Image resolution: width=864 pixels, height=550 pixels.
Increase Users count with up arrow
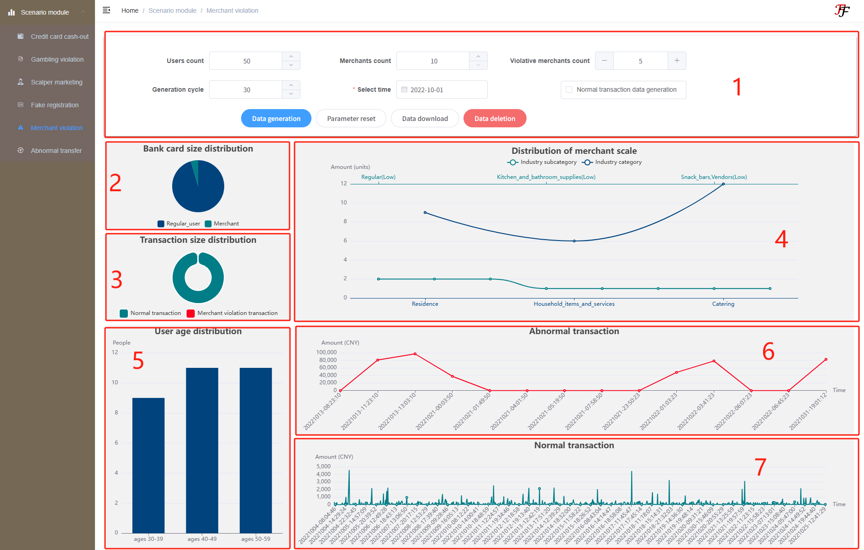[x=291, y=56]
